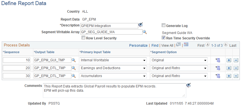The width and height of the screenshot is (241, 106).
Task: Open details icon for Internal Worktable row
Action: (218, 60)
